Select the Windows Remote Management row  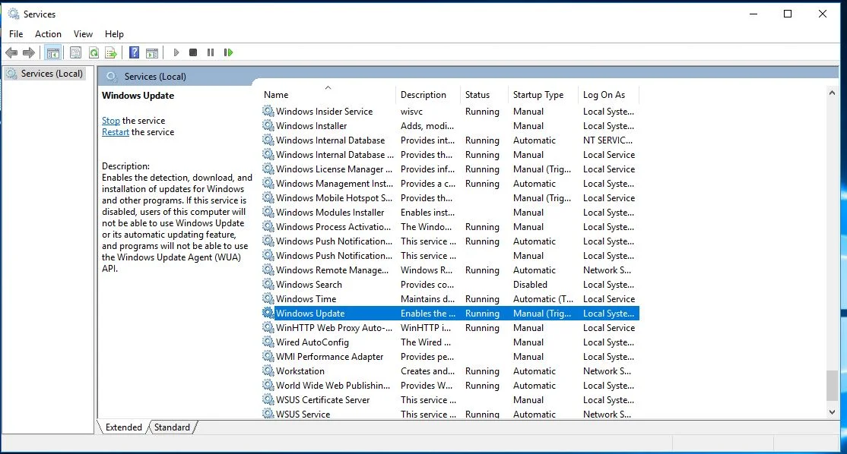tap(450, 270)
